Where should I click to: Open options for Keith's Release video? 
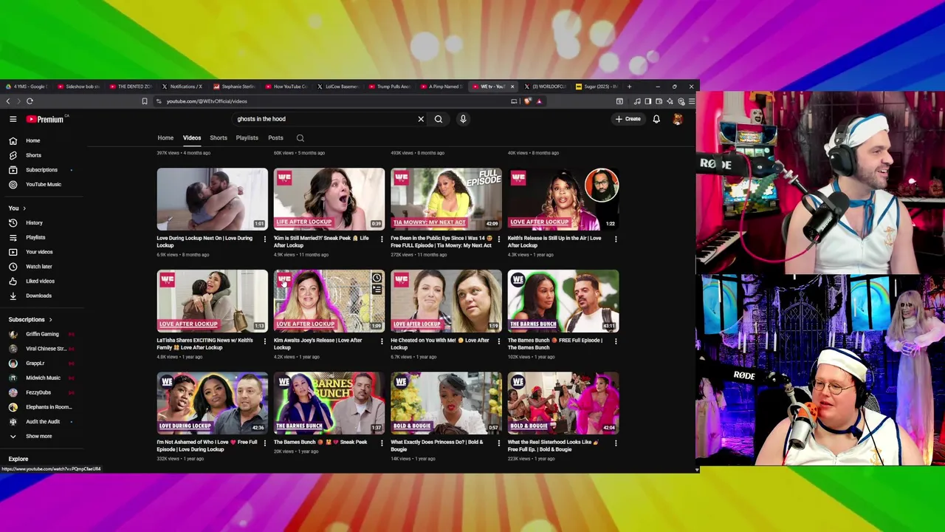[x=616, y=239]
